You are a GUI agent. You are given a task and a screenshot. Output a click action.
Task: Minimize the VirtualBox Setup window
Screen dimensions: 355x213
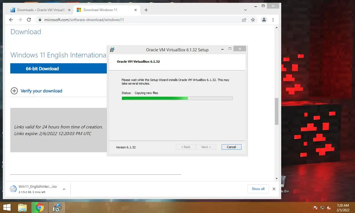point(222,49)
